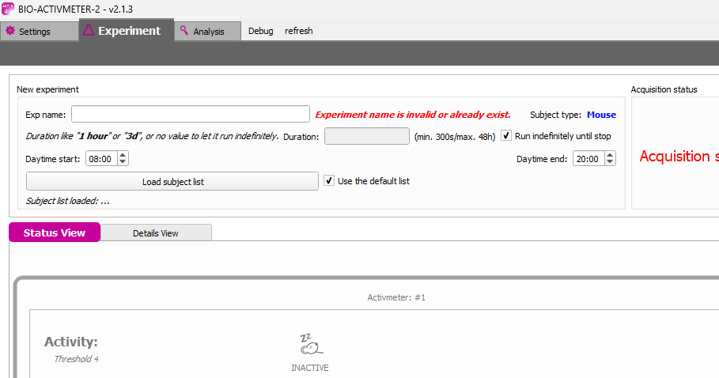
Task: Click the Duration input field
Action: [366, 136]
